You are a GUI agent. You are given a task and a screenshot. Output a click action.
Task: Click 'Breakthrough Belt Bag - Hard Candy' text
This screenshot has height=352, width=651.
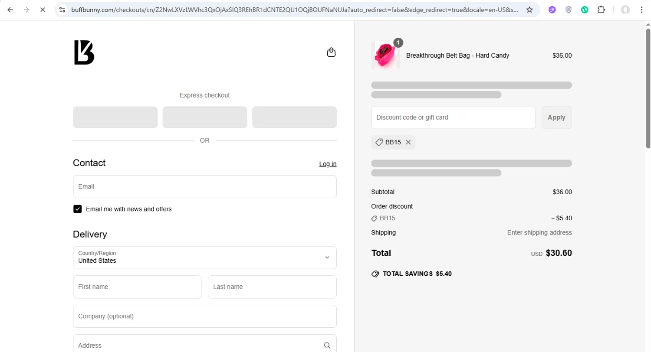(457, 55)
